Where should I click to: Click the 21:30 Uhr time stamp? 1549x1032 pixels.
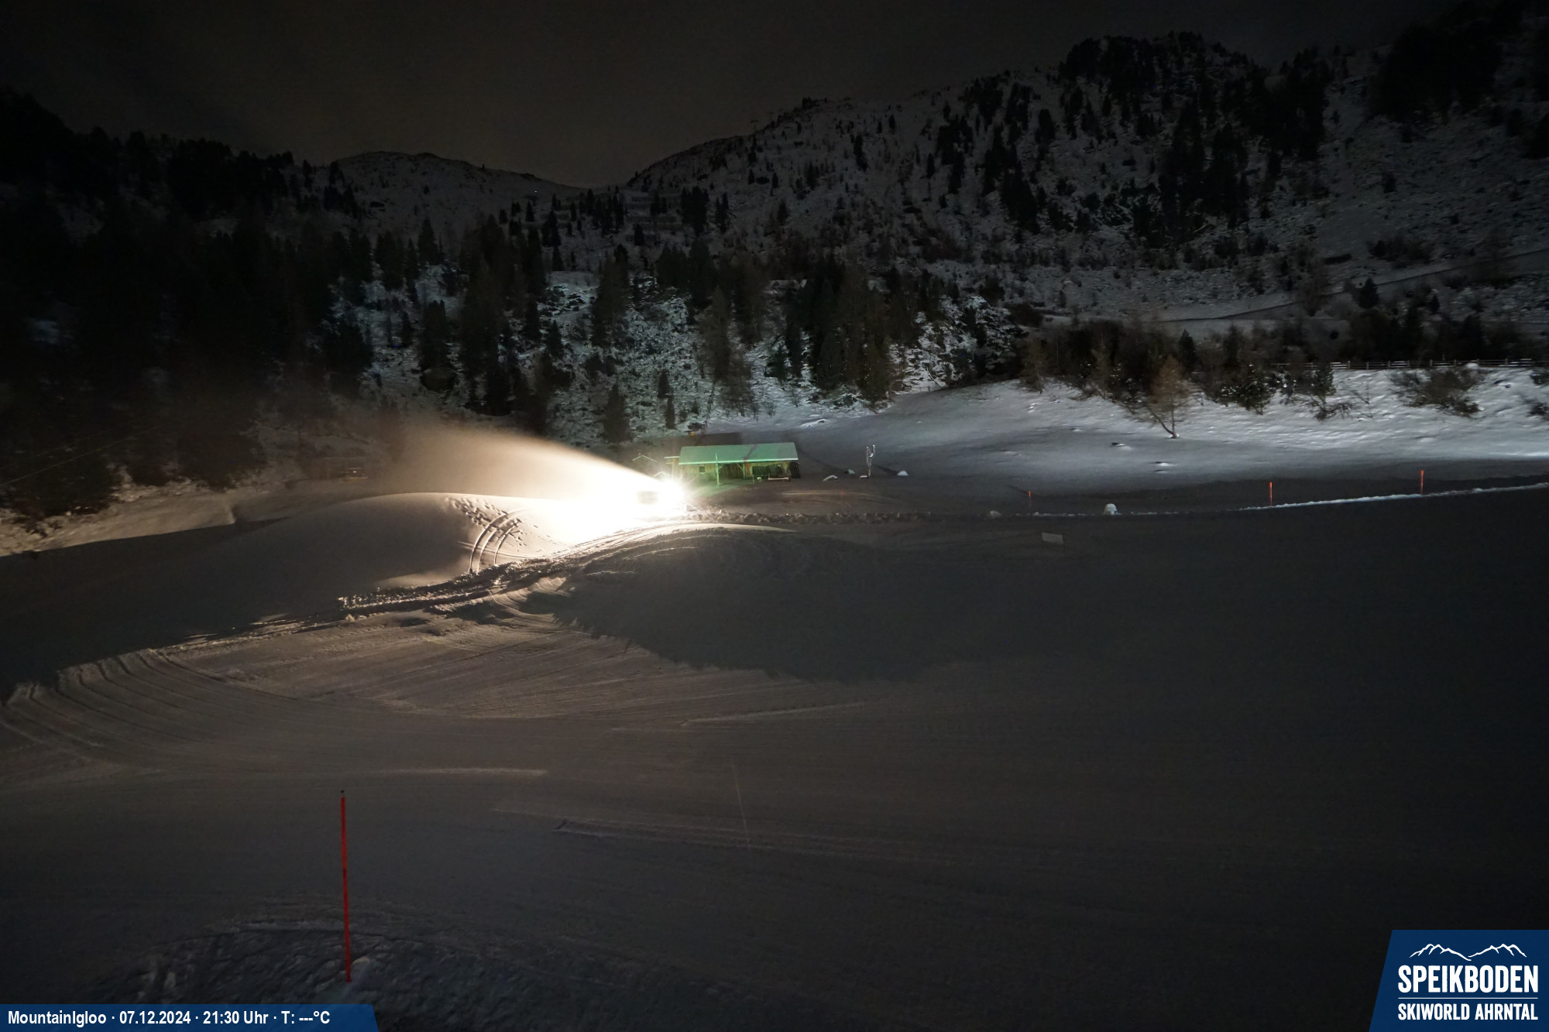(235, 1017)
